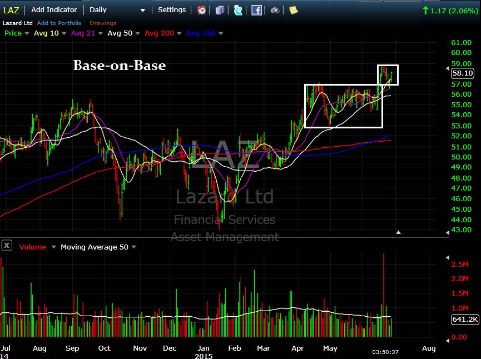Open the Volume indicator dropdown arrow
Image resolution: width=481 pixels, height=359 pixels.
click(x=54, y=247)
